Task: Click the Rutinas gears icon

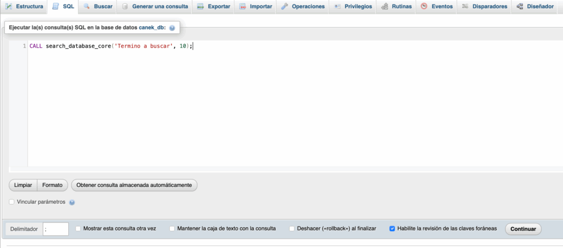Action: point(384,7)
